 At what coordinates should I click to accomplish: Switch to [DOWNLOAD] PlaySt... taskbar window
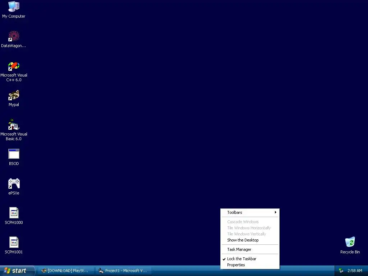click(66, 271)
